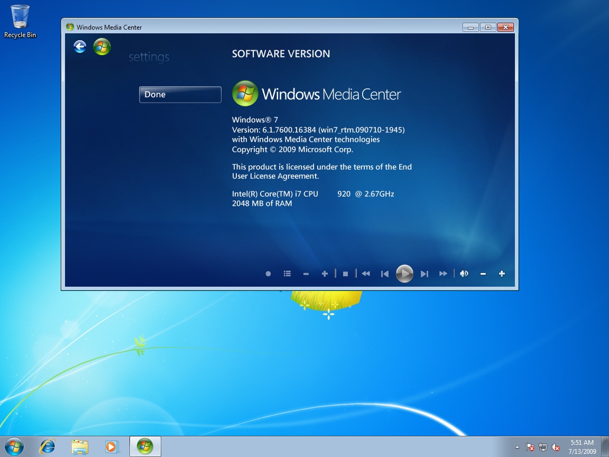Skip to next track button
This screenshot has width=609, height=457.
424,273
